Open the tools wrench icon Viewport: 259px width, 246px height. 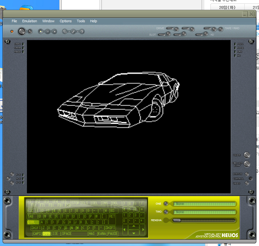(73, 31)
